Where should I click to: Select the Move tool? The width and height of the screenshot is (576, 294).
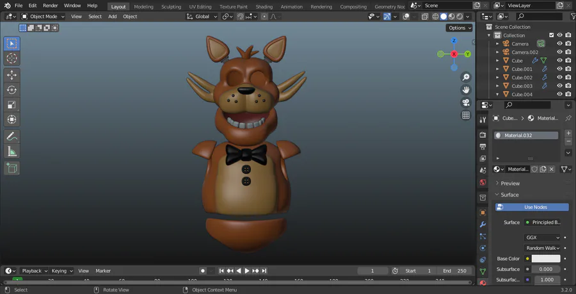click(x=12, y=76)
